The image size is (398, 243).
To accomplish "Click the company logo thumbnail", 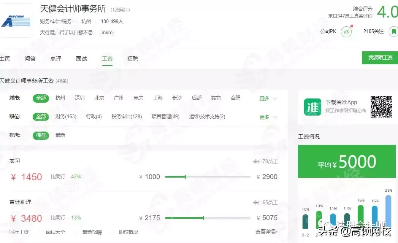I will coord(16,21).
